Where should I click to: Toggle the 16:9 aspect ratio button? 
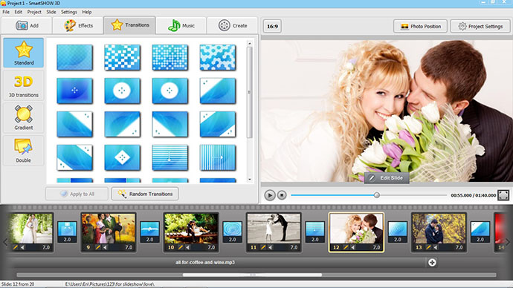pos(272,26)
